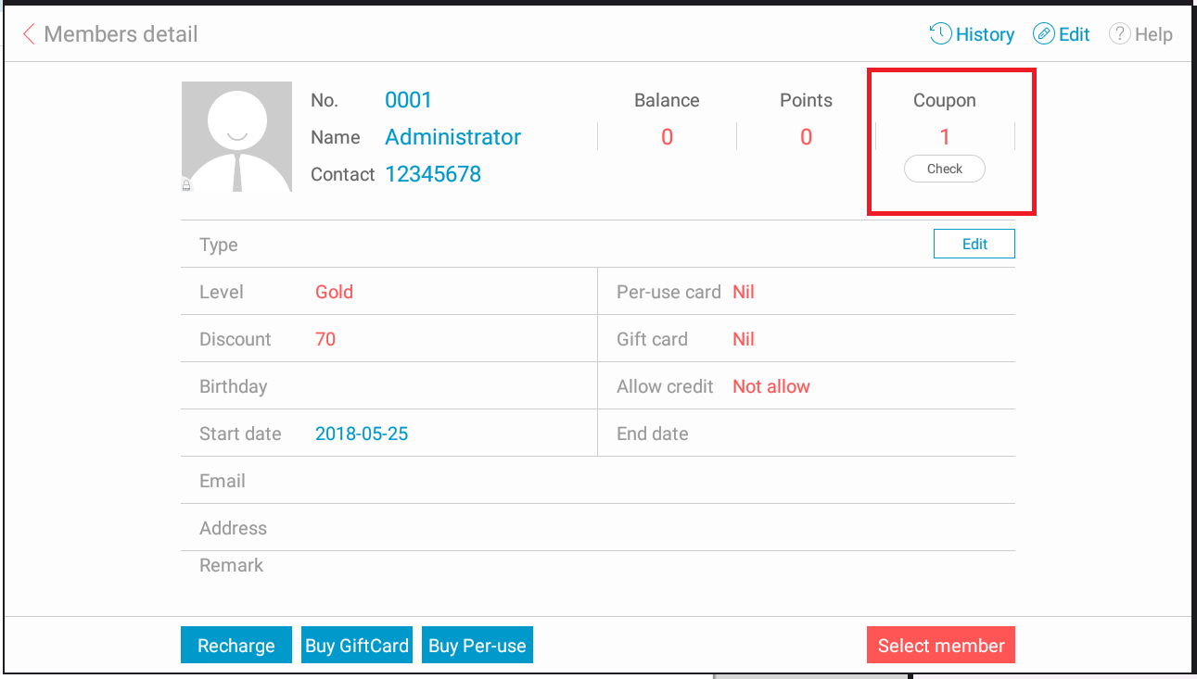Click the Members detail title
The width and height of the screenshot is (1197, 679).
[121, 34]
